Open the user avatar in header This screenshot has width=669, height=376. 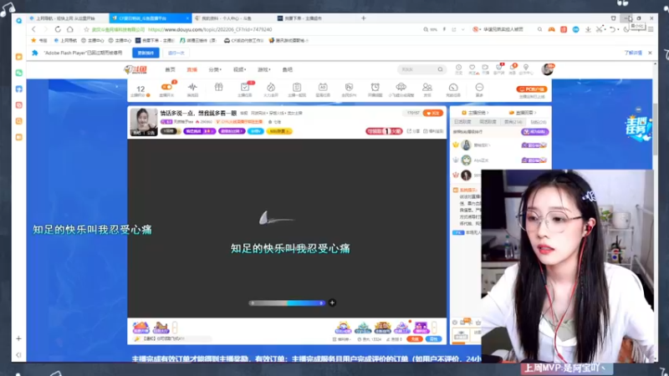pyautogui.click(x=547, y=69)
